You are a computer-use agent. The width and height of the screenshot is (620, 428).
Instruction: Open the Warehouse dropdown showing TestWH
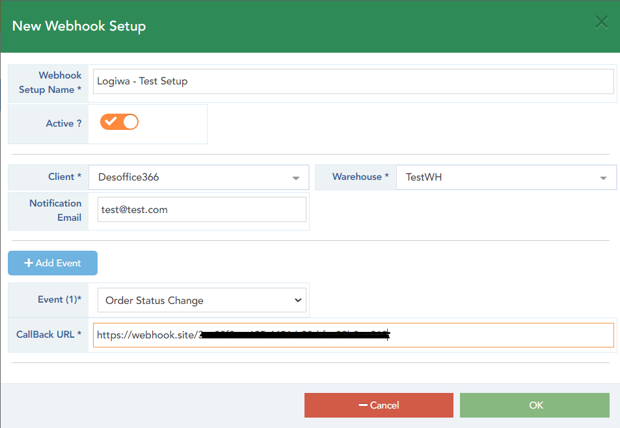click(x=507, y=177)
